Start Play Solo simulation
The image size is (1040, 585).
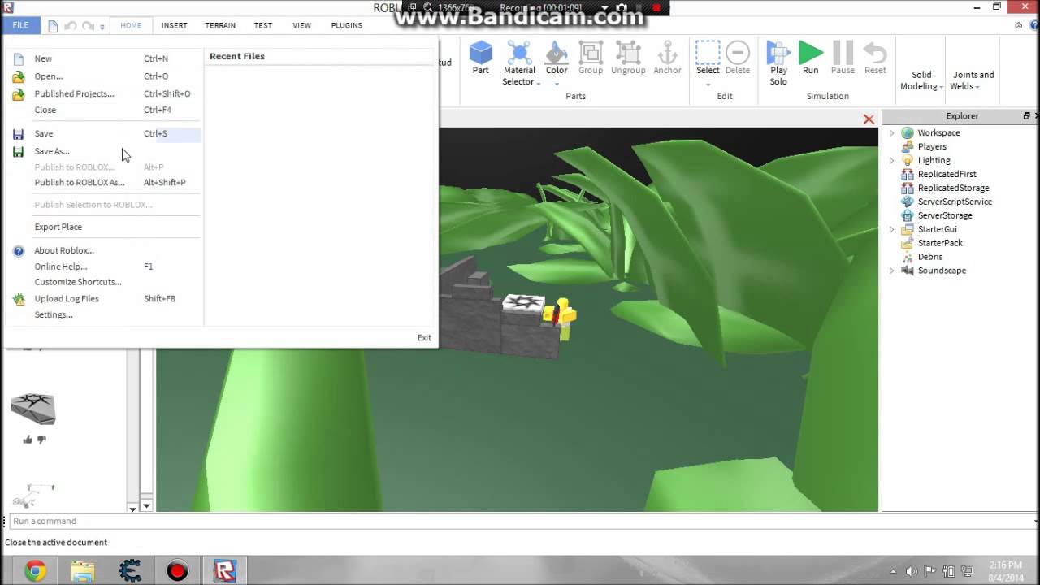pos(778,63)
